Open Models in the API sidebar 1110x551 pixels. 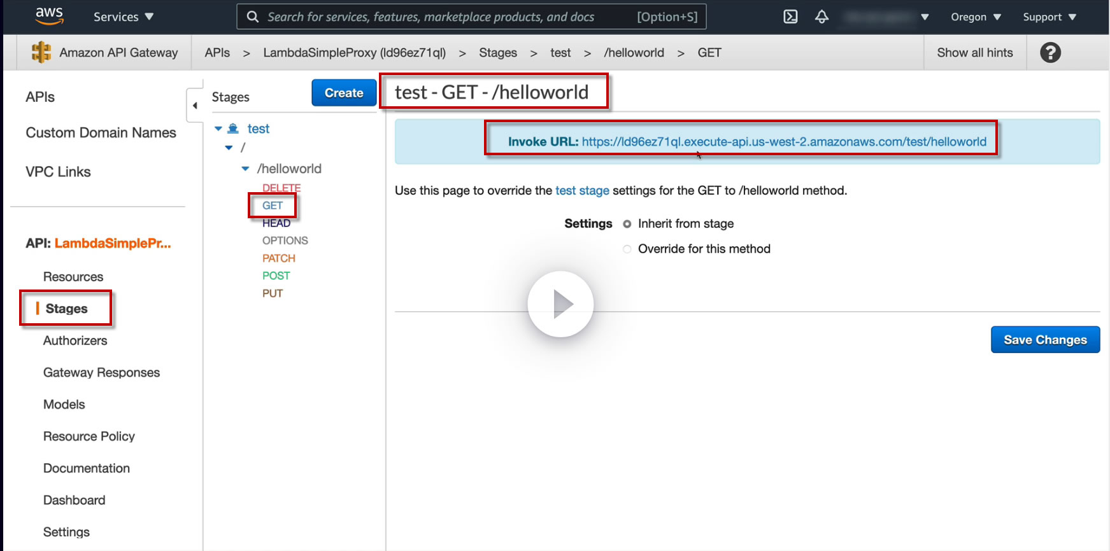click(x=64, y=404)
